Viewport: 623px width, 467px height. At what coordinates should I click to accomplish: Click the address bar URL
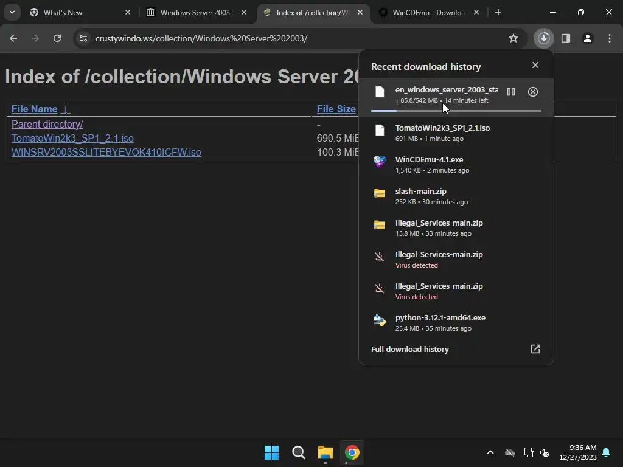click(201, 38)
